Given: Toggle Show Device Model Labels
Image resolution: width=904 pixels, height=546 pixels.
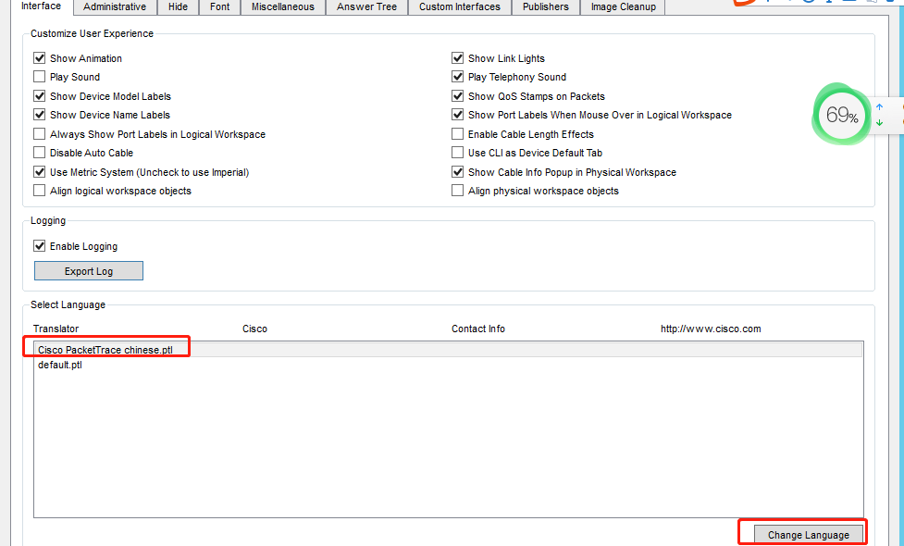Looking at the screenshot, I should 39,95.
